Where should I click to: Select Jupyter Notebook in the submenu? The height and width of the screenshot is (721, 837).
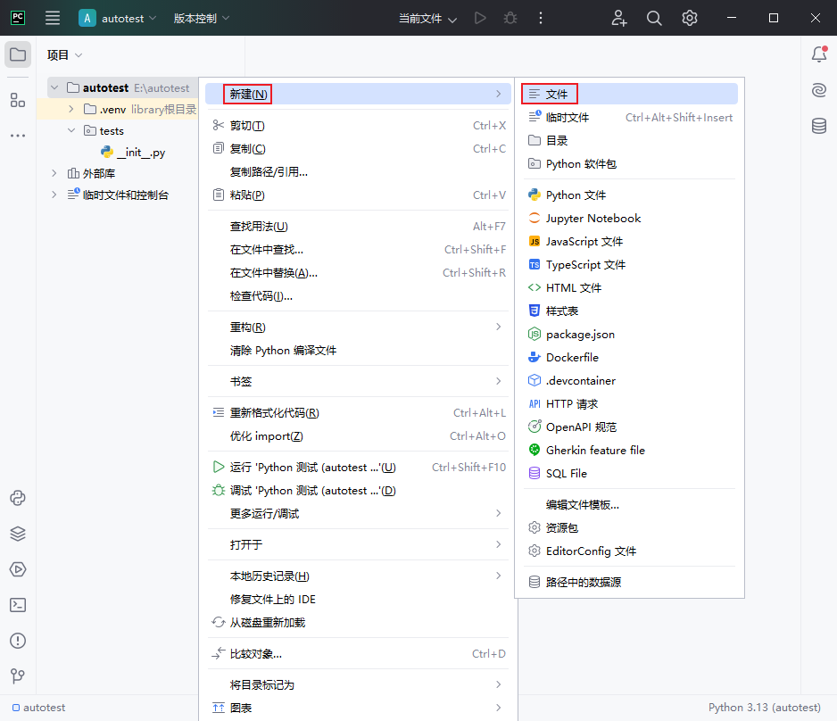593,218
